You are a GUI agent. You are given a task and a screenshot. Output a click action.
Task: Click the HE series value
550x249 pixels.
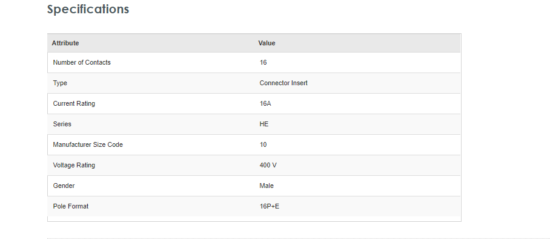[263, 124]
